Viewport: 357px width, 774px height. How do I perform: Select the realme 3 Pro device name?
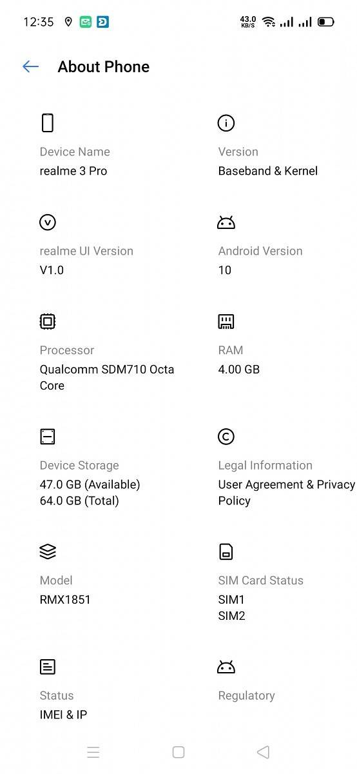[x=73, y=171]
